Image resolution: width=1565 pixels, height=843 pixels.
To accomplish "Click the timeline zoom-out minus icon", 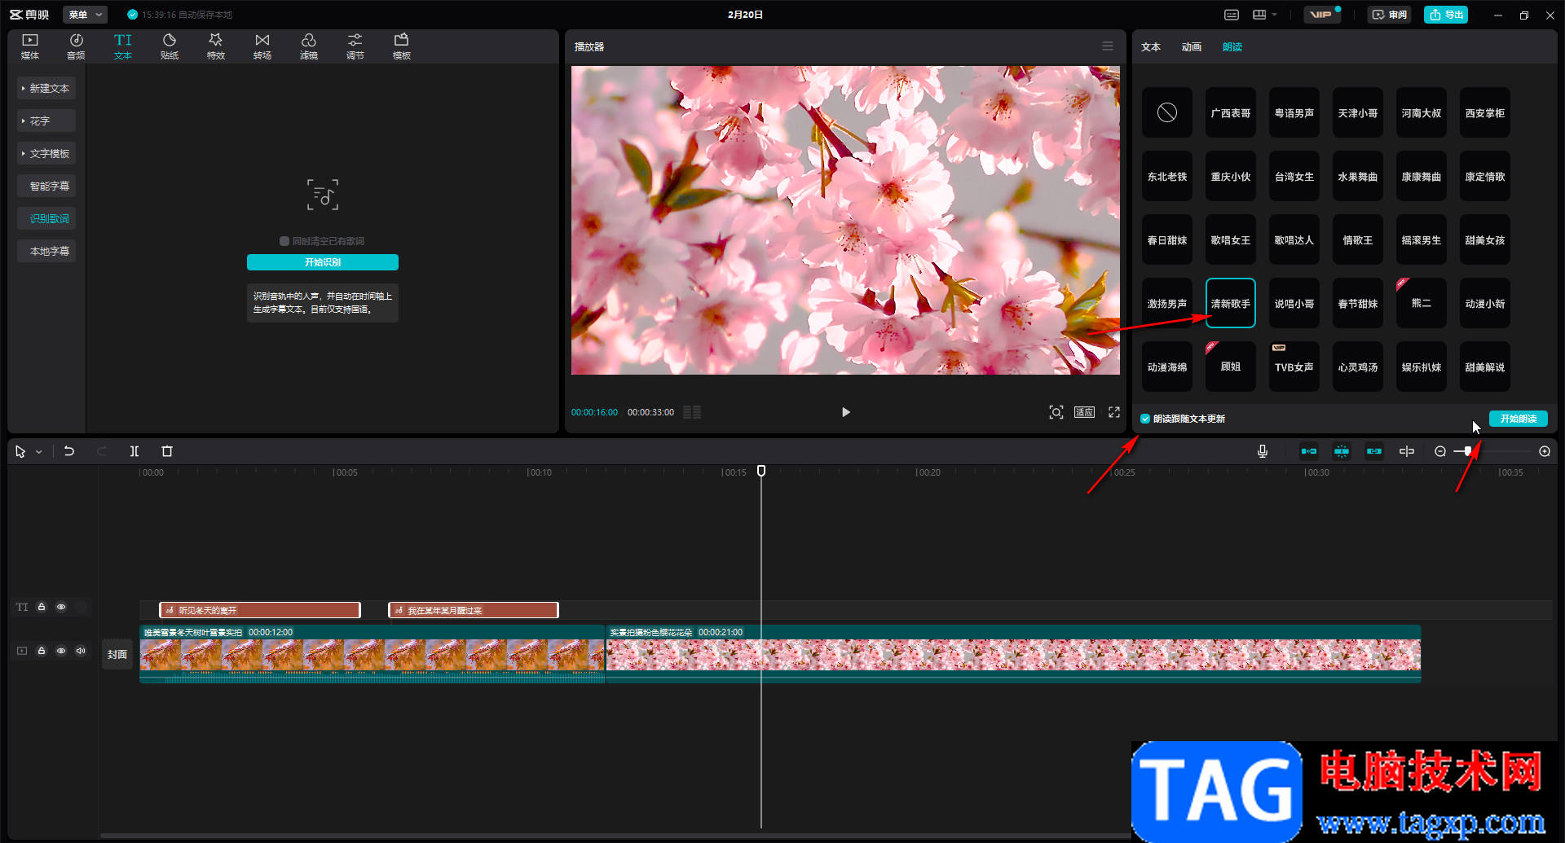I will click(x=1440, y=451).
